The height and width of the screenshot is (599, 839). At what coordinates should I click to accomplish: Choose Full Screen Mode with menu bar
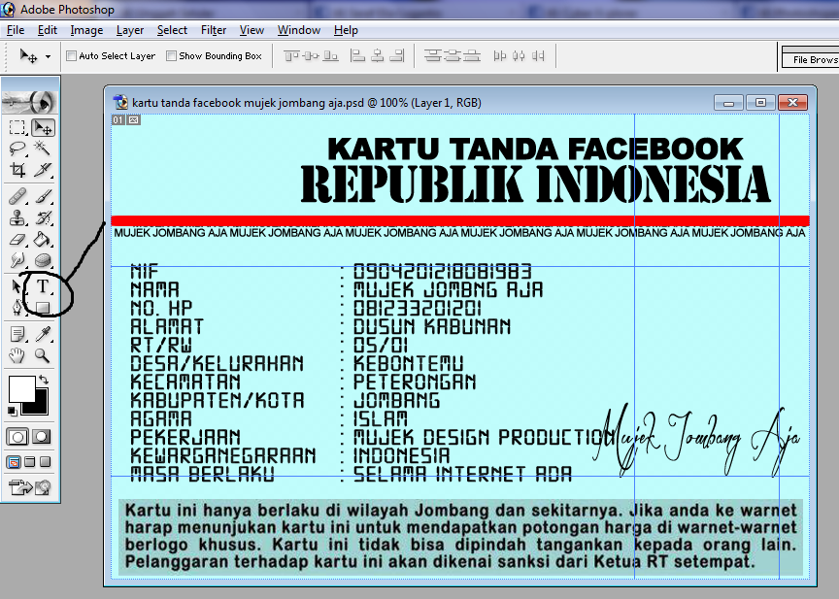[x=30, y=461]
